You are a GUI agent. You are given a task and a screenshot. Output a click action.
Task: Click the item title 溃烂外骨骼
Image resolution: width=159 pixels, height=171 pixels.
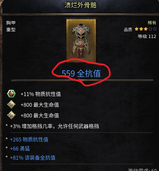[x=81, y=5]
